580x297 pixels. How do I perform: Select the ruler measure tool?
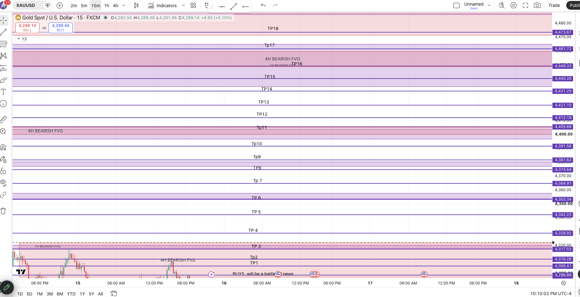[4, 119]
